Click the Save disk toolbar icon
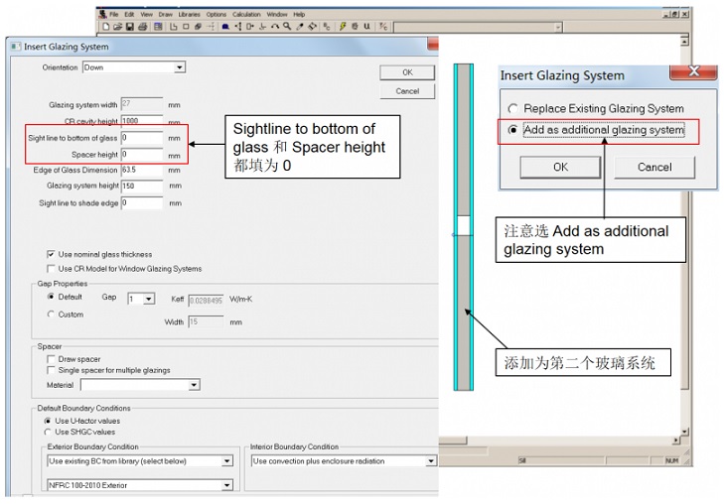Screen dimensions: 724x504 [x=130, y=27]
